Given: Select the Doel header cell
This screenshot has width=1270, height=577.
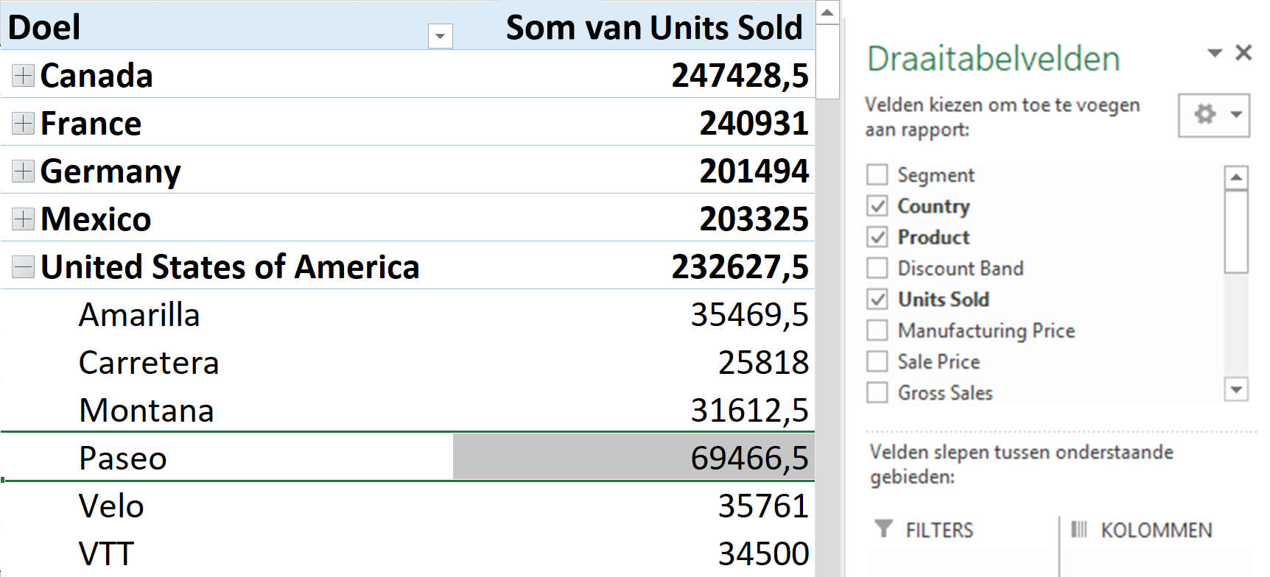Looking at the screenshot, I should click(227, 26).
